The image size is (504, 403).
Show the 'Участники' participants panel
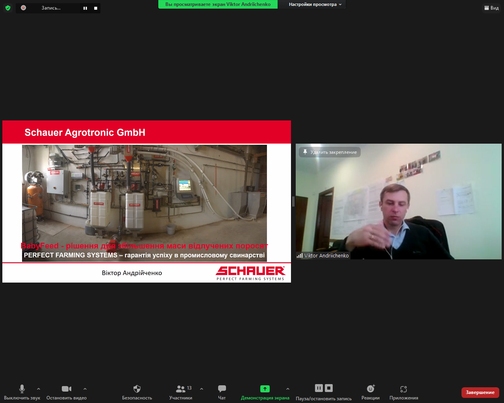pyautogui.click(x=181, y=392)
